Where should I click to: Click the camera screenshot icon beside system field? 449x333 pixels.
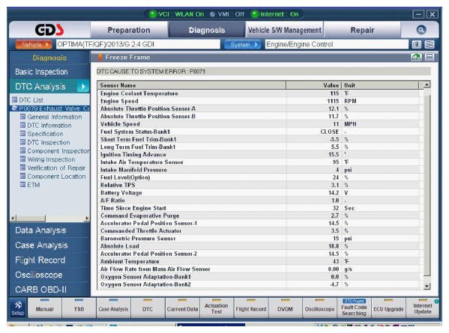(416, 44)
